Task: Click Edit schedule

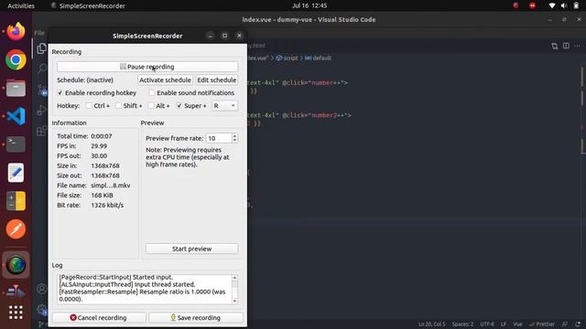Action: pos(216,80)
